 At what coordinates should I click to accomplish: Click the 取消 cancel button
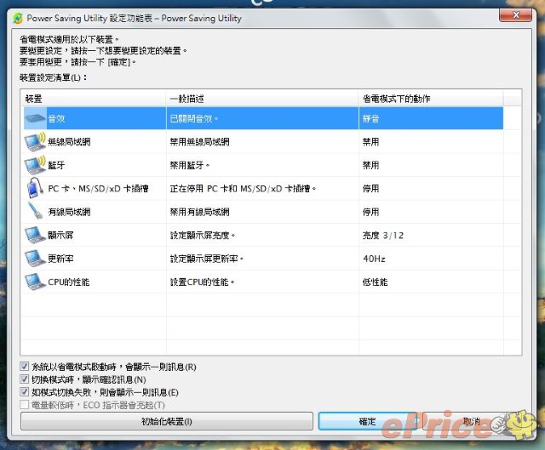click(472, 422)
